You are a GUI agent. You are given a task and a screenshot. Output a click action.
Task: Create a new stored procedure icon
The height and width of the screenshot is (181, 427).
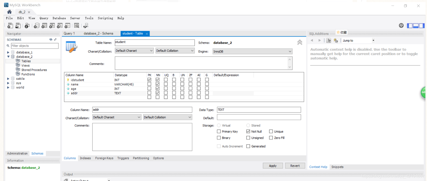tap(60, 26)
